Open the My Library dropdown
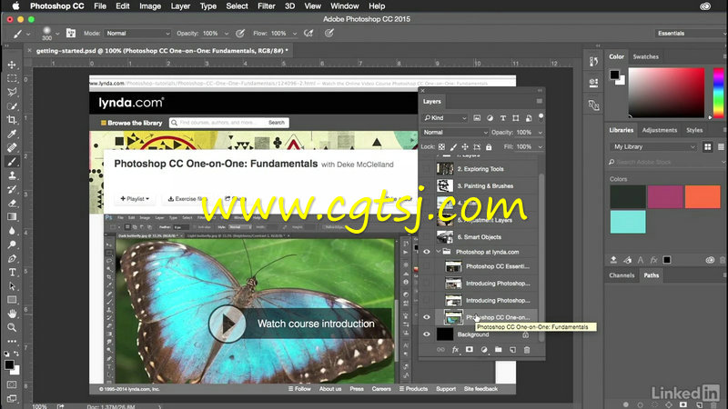This screenshot has height=409, width=728. 653,146
